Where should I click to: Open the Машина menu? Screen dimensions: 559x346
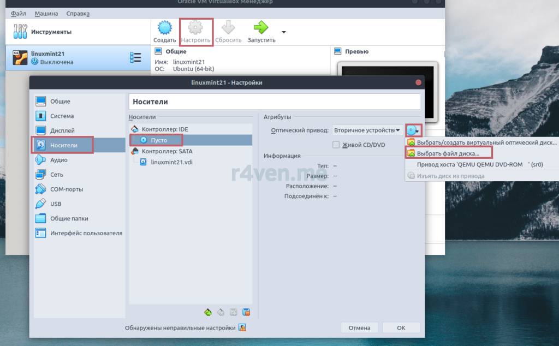tap(46, 13)
